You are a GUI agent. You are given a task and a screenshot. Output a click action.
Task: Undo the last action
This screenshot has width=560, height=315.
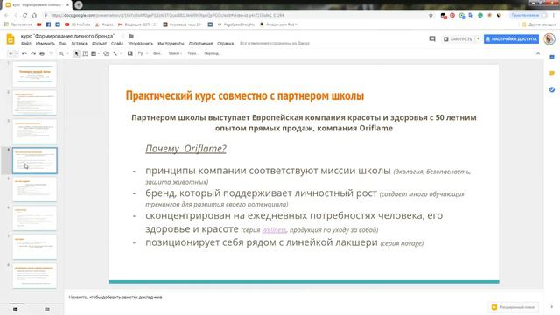(x=24, y=53)
